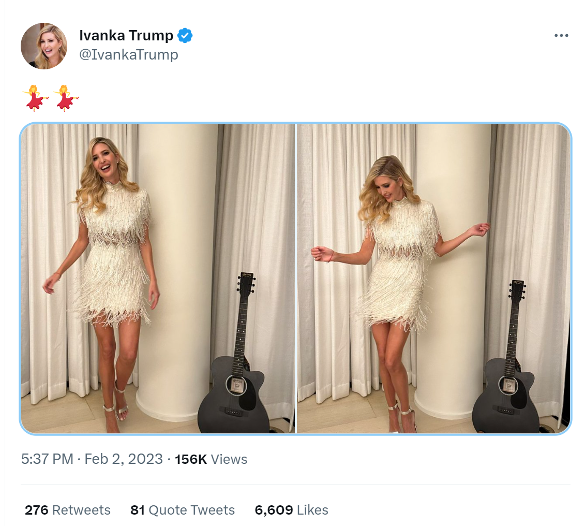The height and width of the screenshot is (526, 585).
Task: Open the three-dot more options menu
Action: click(x=561, y=36)
